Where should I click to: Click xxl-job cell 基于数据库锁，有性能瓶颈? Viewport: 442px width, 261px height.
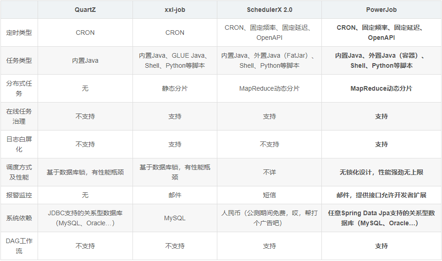coord(175,172)
